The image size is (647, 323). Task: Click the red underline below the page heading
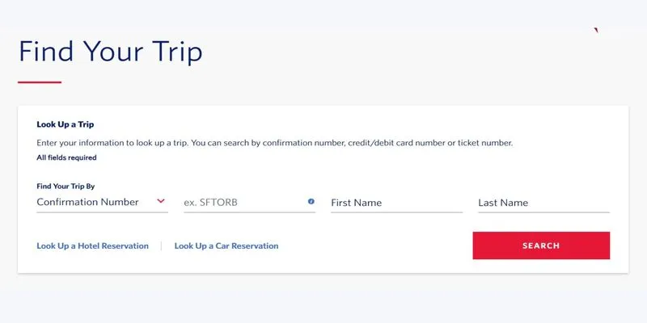click(40, 82)
